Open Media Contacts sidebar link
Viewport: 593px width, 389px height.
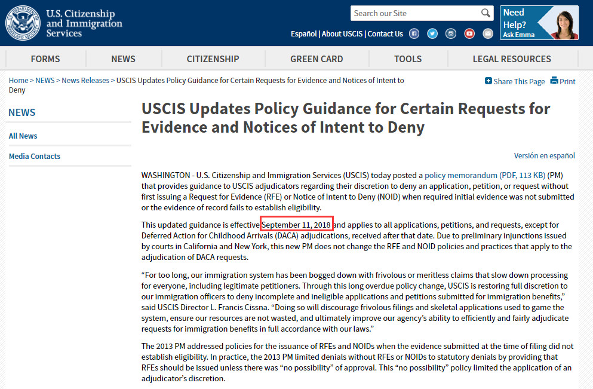[35, 156]
